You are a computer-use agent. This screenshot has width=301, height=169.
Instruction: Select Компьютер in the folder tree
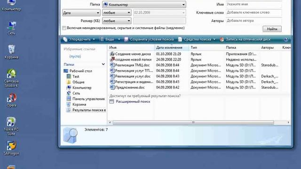pyautogui.click(x=82, y=88)
